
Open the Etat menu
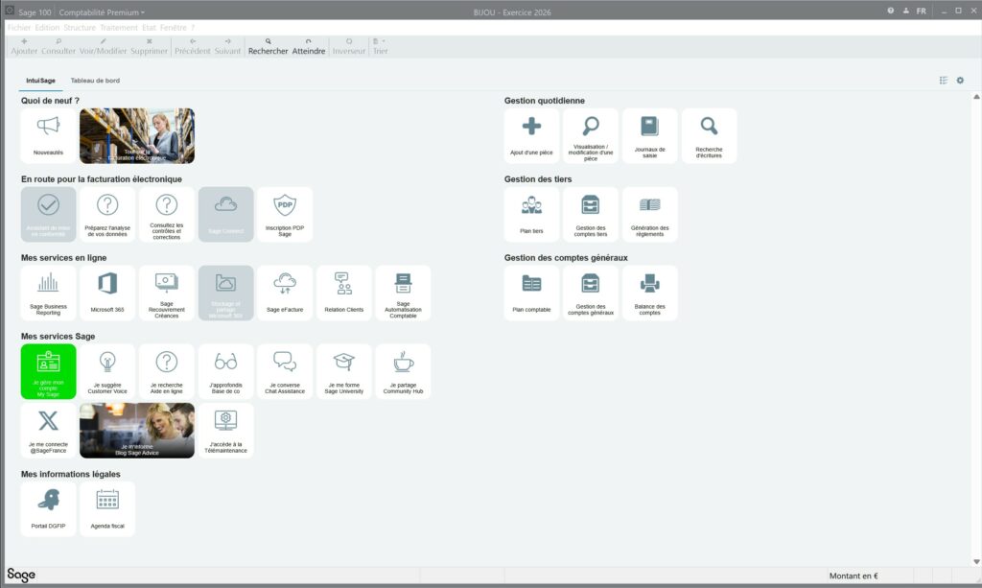[x=149, y=28]
